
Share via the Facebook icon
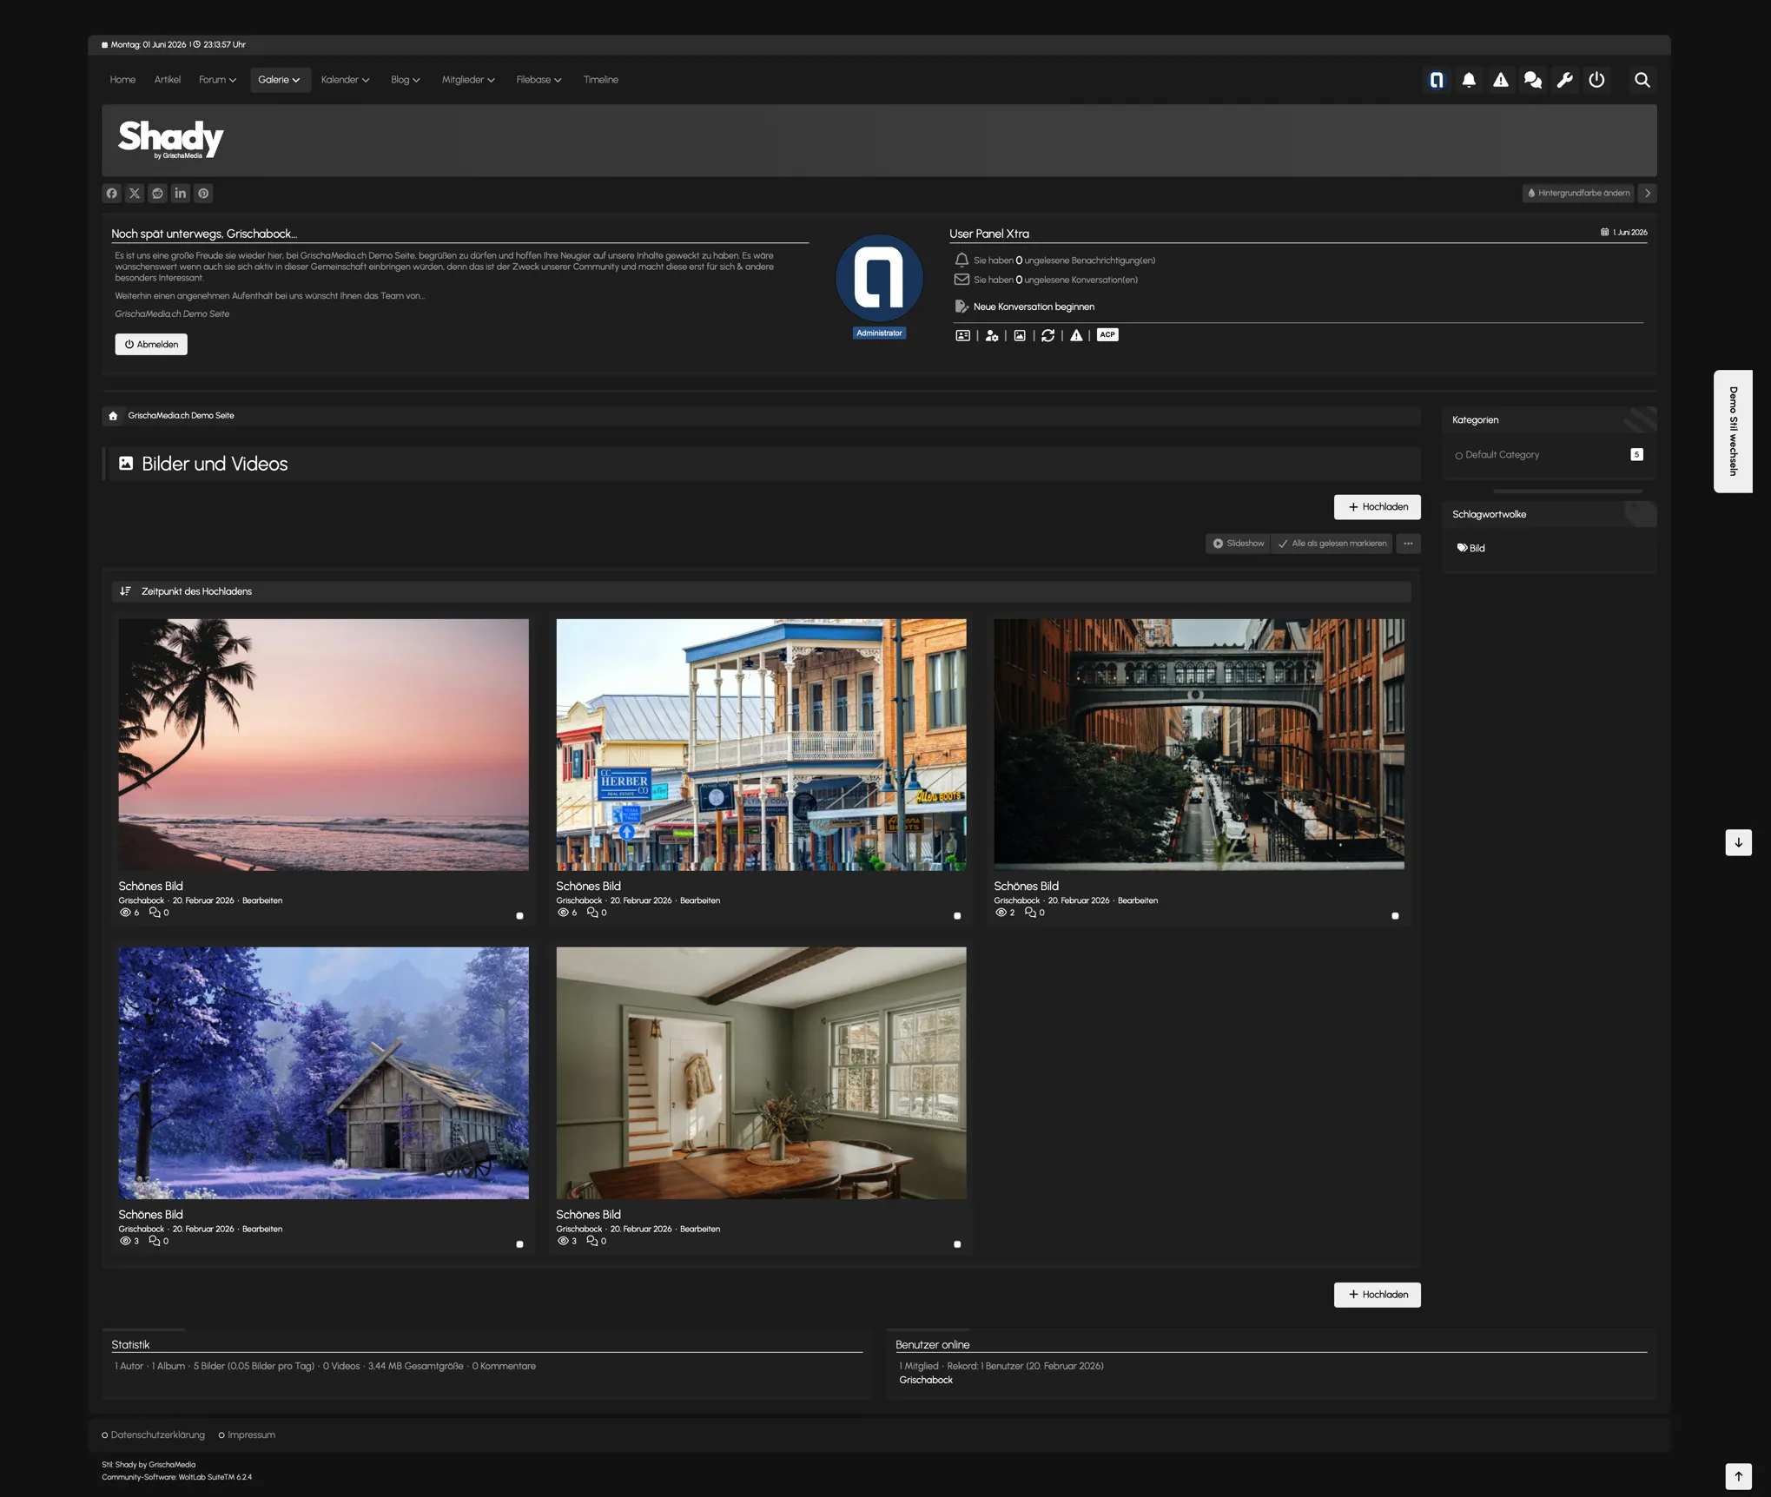[112, 194]
